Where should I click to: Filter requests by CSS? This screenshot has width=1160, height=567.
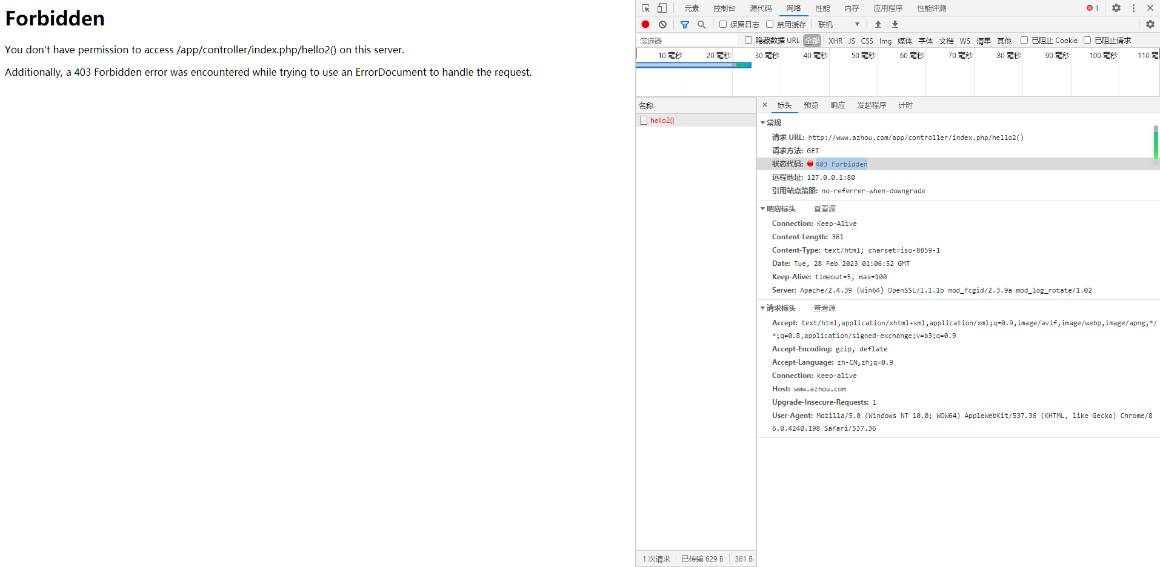867,41
